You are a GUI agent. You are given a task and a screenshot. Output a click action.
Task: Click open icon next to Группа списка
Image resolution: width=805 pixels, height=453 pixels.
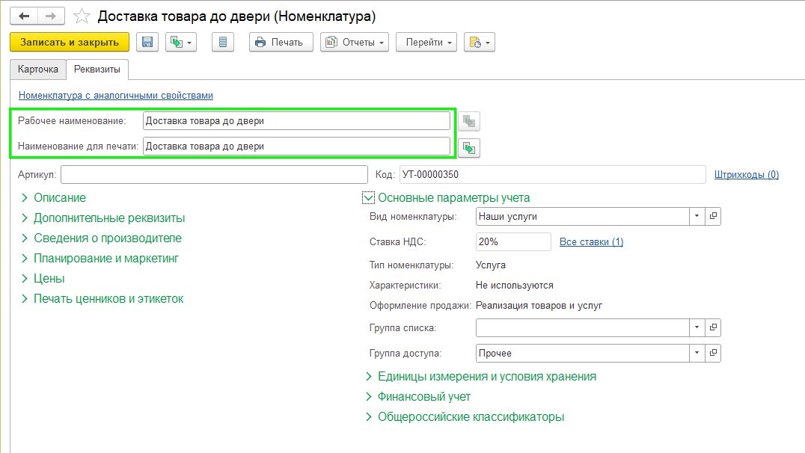pos(713,327)
